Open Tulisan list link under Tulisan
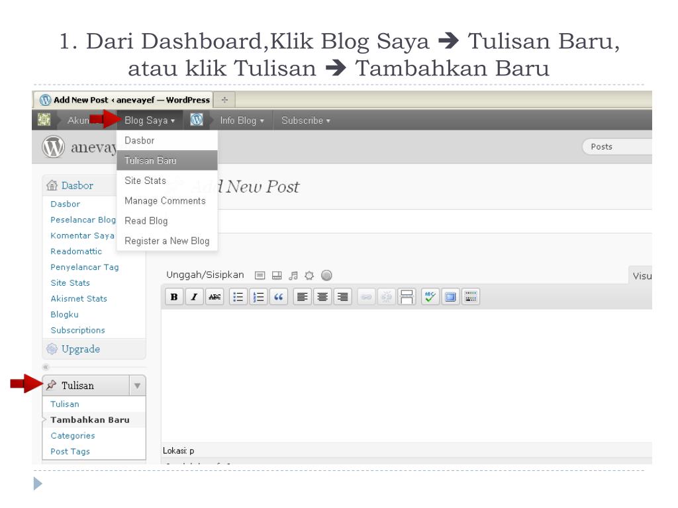Screen dimensions: 678x508 click(x=65, y=404)
